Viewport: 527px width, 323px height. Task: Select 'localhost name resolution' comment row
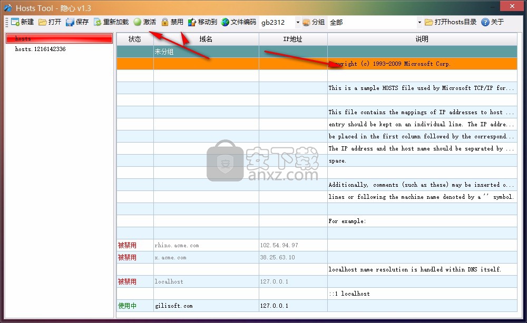(317, 269)
